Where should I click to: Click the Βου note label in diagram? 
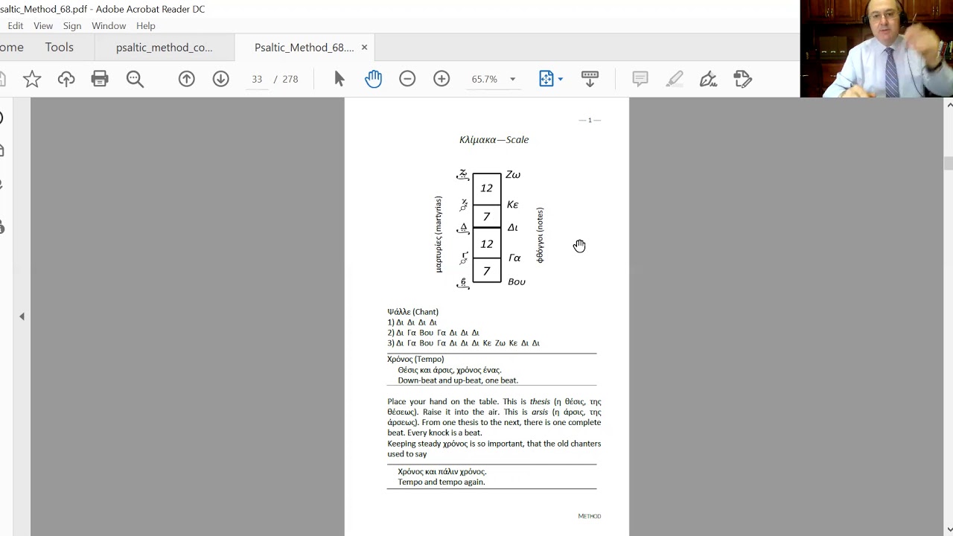[x=517, y=282]
